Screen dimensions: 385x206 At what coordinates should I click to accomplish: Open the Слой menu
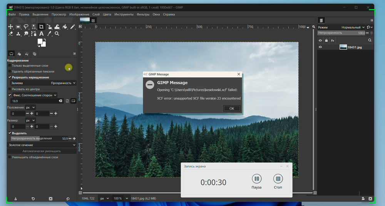[x=96, y=14]
